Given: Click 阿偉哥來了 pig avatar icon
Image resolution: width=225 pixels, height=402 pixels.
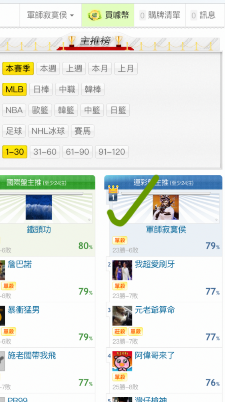Looking at the screenshot, I should [x=123, y=361].
